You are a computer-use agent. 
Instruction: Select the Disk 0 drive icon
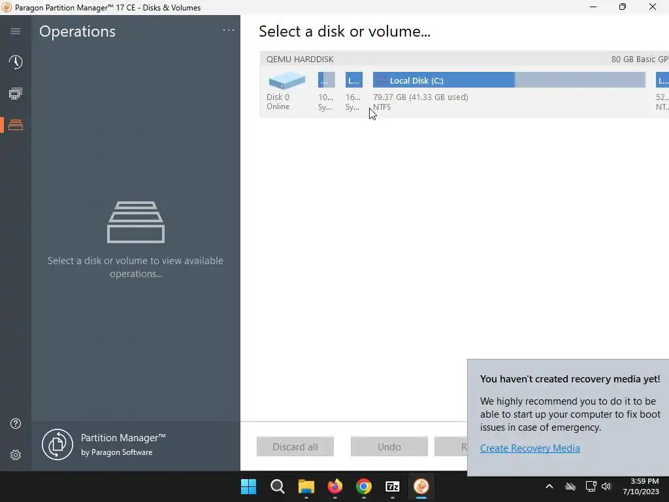click(287, 80)
